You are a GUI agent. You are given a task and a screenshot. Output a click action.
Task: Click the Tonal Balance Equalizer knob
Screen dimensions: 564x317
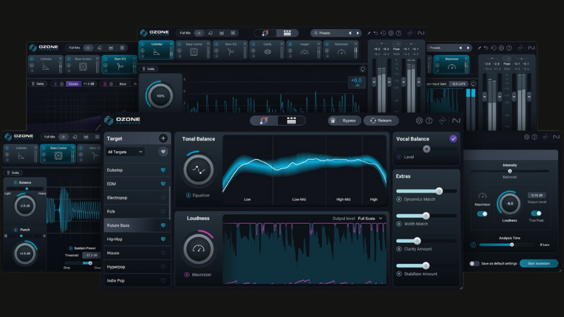point(198,170)
